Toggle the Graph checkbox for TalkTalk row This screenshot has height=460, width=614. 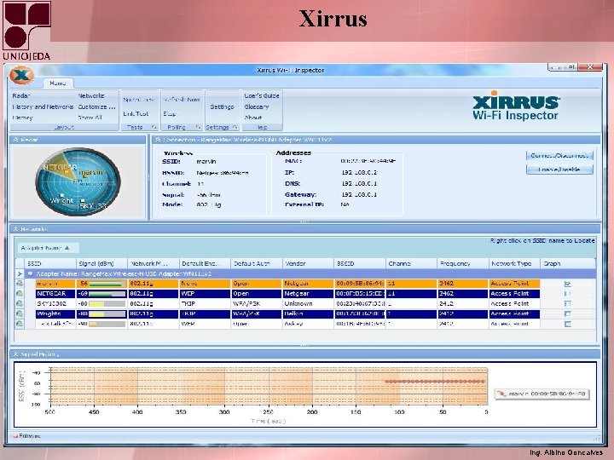[x=568, y=324]
